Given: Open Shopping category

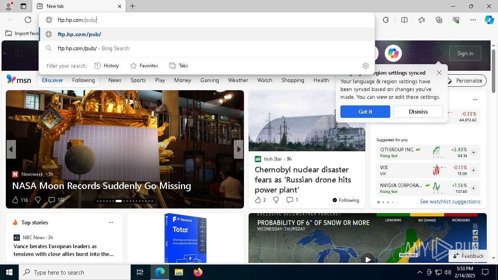Looking at the screenshot, I should (x=293, y=80).
